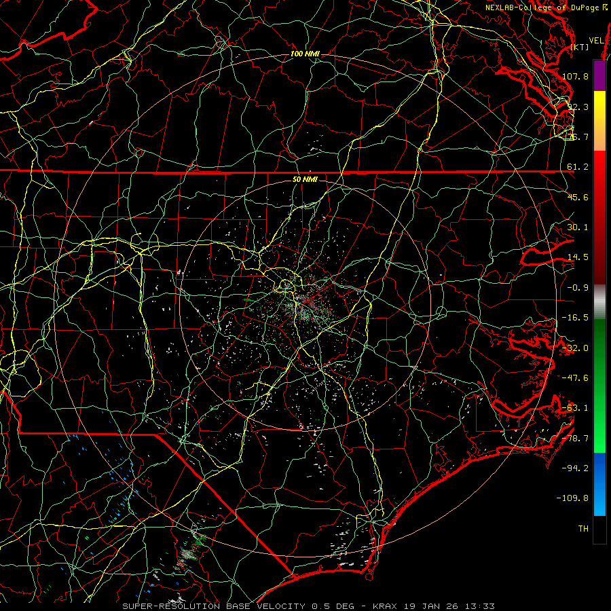Select the "VEL" legend heading
611x611 pixels.
[596, 41]
